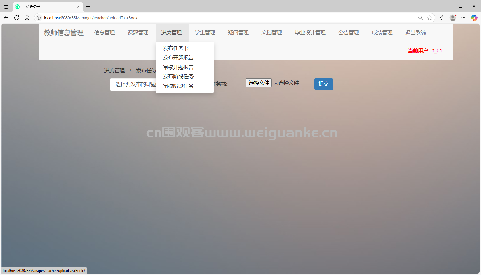Open the favorites list icon
The height and width of the screenshot is (275, 481).
pyautogui.click(x=442, y=18)
